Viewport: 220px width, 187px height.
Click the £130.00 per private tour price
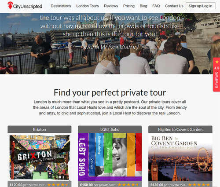point(168,185)
